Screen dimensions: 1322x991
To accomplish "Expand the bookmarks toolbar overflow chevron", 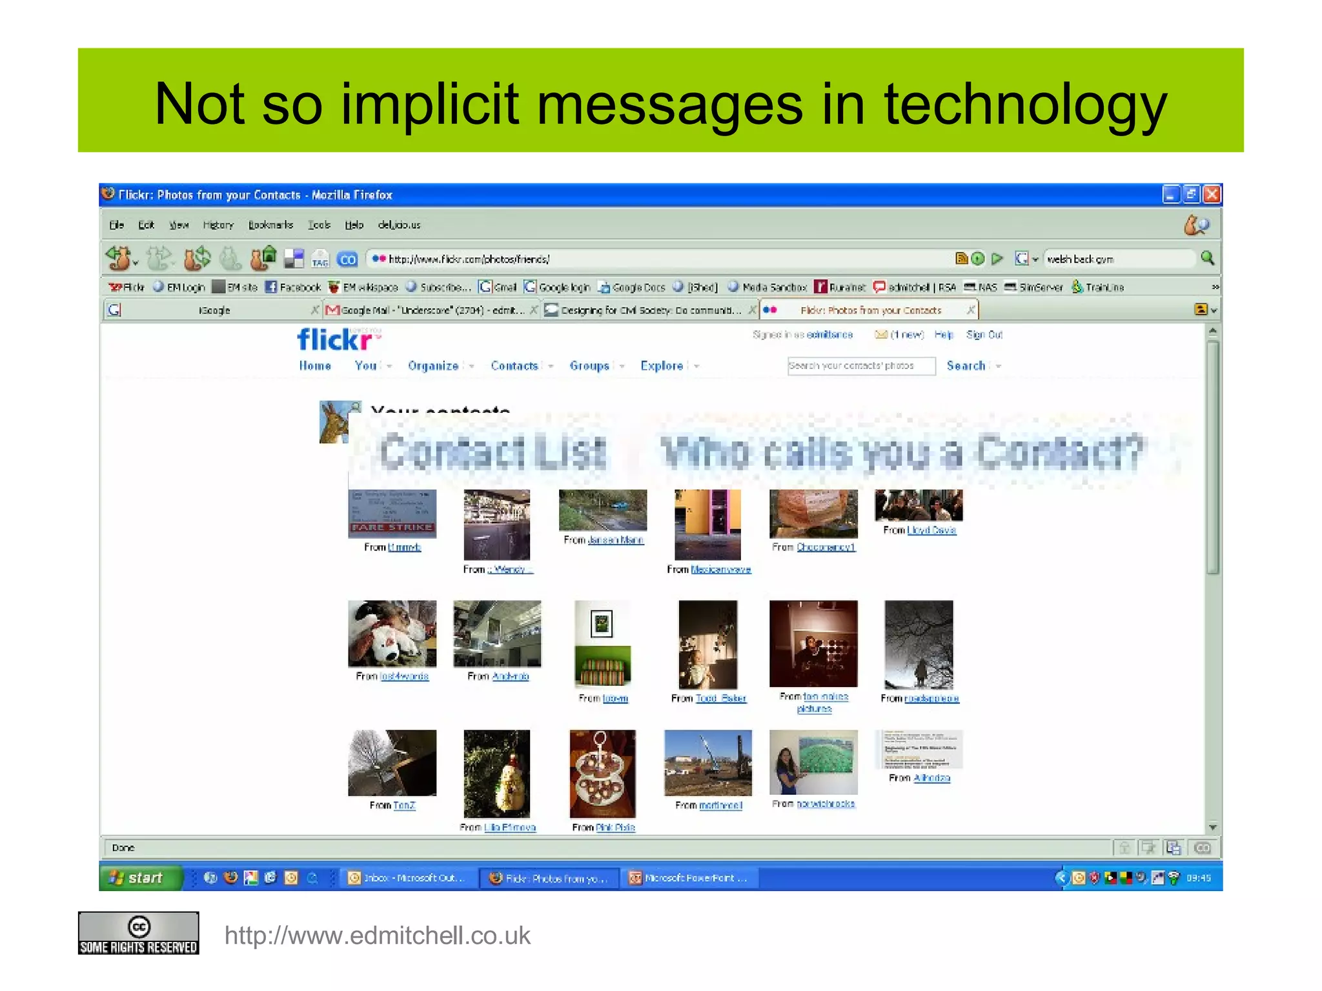I will pyautogui.click(x=1215, y=287).
